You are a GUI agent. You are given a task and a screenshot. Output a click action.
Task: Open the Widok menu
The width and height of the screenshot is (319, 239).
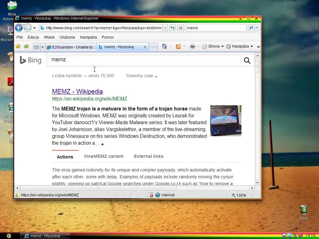(49, 37)
